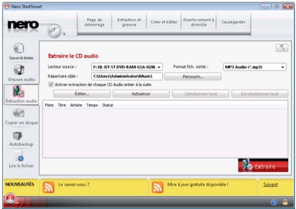The image size is (296, 209).
Task: Toggle Activer extraction de chaque CD Audio checkbox
Action: pos(51,84)
